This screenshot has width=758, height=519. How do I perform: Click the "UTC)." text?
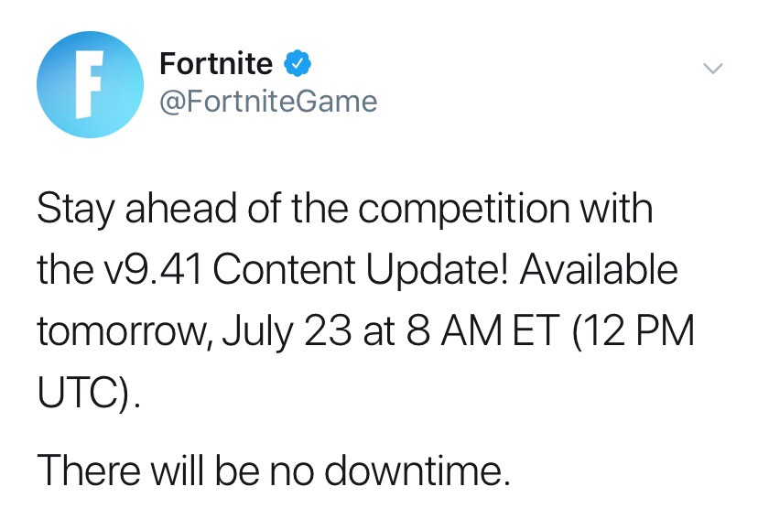(90, 395)
